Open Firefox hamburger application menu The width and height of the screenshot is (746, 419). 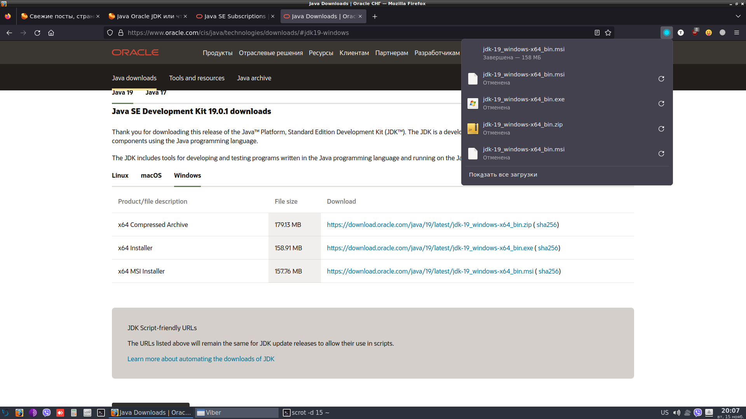tap(736, 33)
